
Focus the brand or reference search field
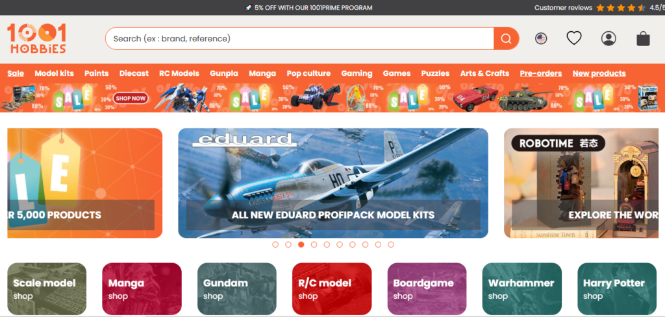pos(299,38)
